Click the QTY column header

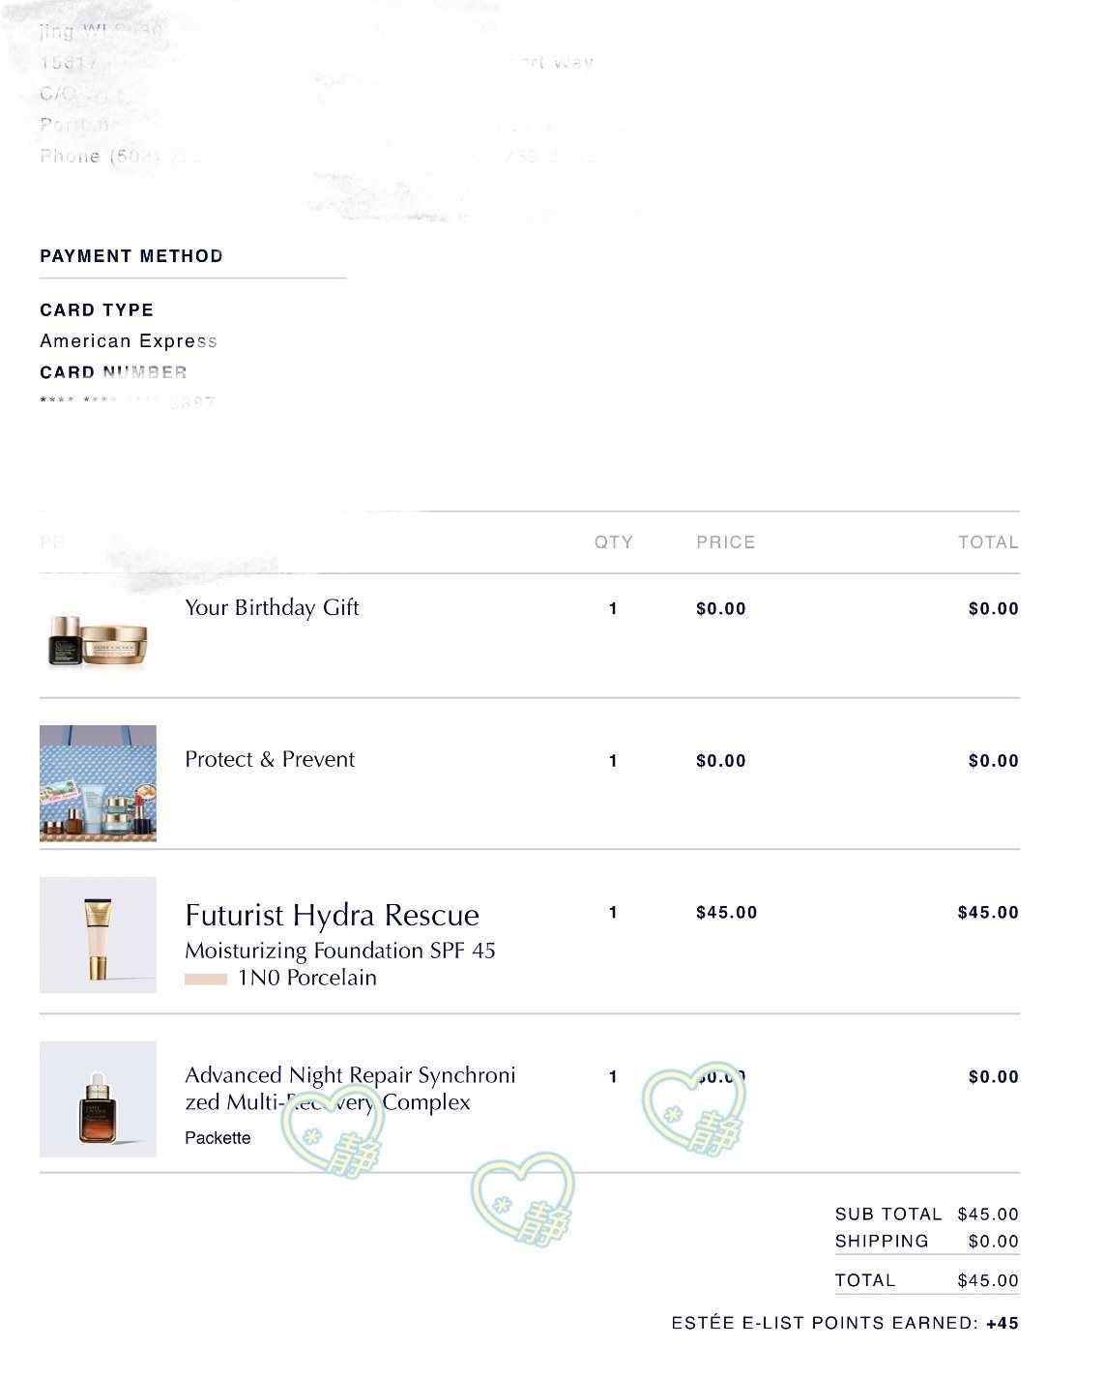(x=614, y=542)
